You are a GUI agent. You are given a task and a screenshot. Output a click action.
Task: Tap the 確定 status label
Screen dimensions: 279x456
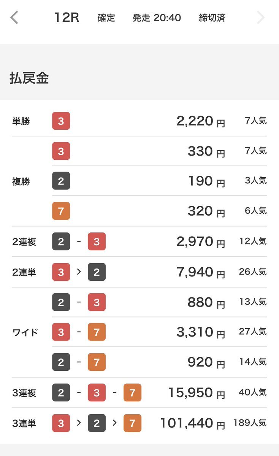(x=106, y=18)
